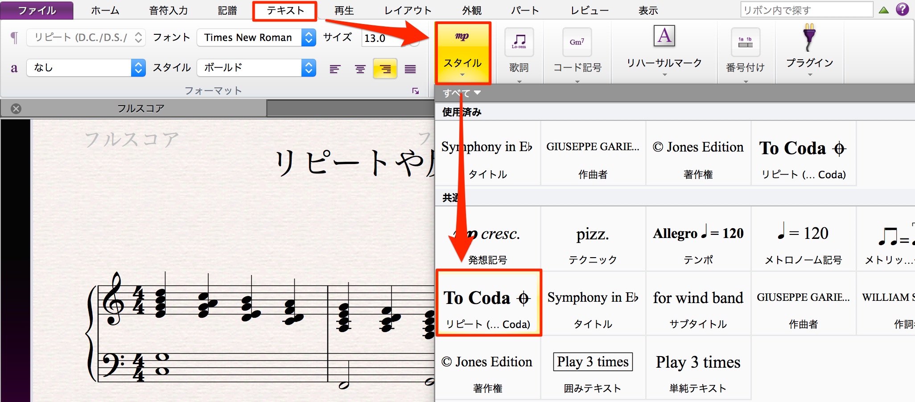The image size is (915, 402).
Task: Click the リハーサルマーク rehearsal mark icon
Action: [x=664, y=36]
